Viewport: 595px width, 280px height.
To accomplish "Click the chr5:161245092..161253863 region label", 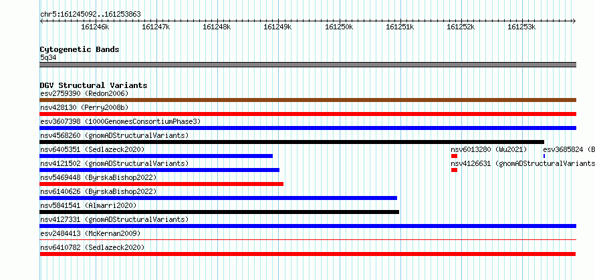I will (90, 14).
